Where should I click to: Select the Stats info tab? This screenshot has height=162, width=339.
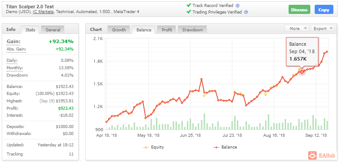coord(30,30)
